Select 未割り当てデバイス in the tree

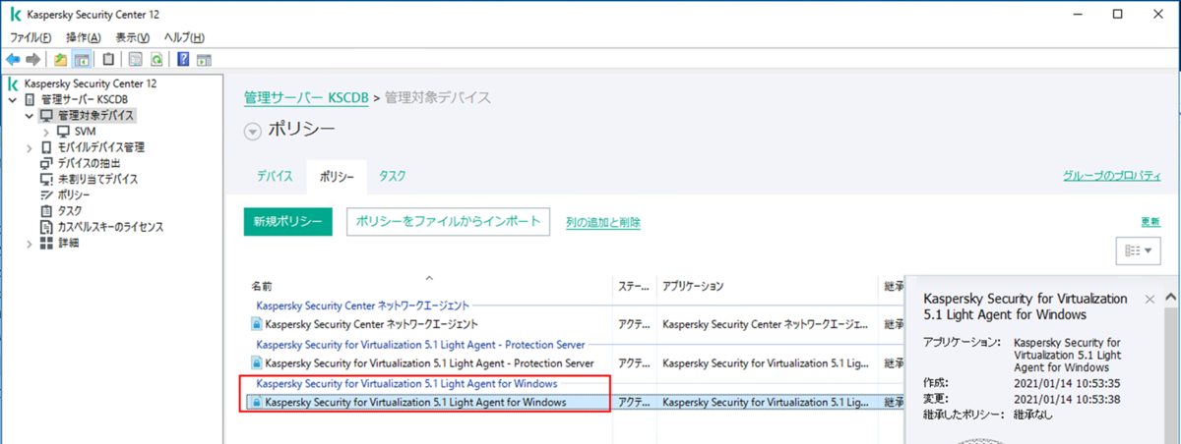coord(97,179)
